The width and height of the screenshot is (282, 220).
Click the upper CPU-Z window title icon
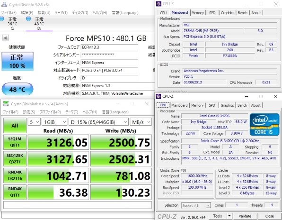click(159, 4)
